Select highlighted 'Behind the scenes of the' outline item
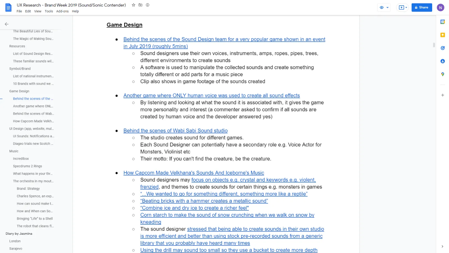 point(33,99)
